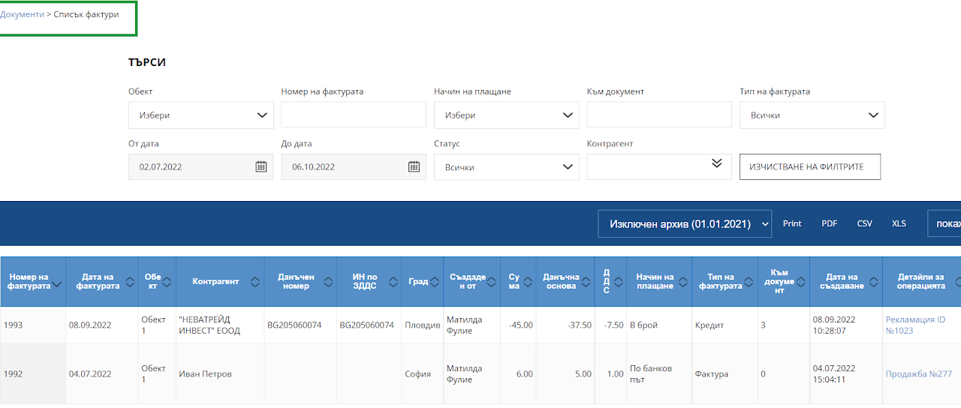Sort by Данъчен номер column arrows
This screenshot has width=961, height=408.
click(327, 282)
